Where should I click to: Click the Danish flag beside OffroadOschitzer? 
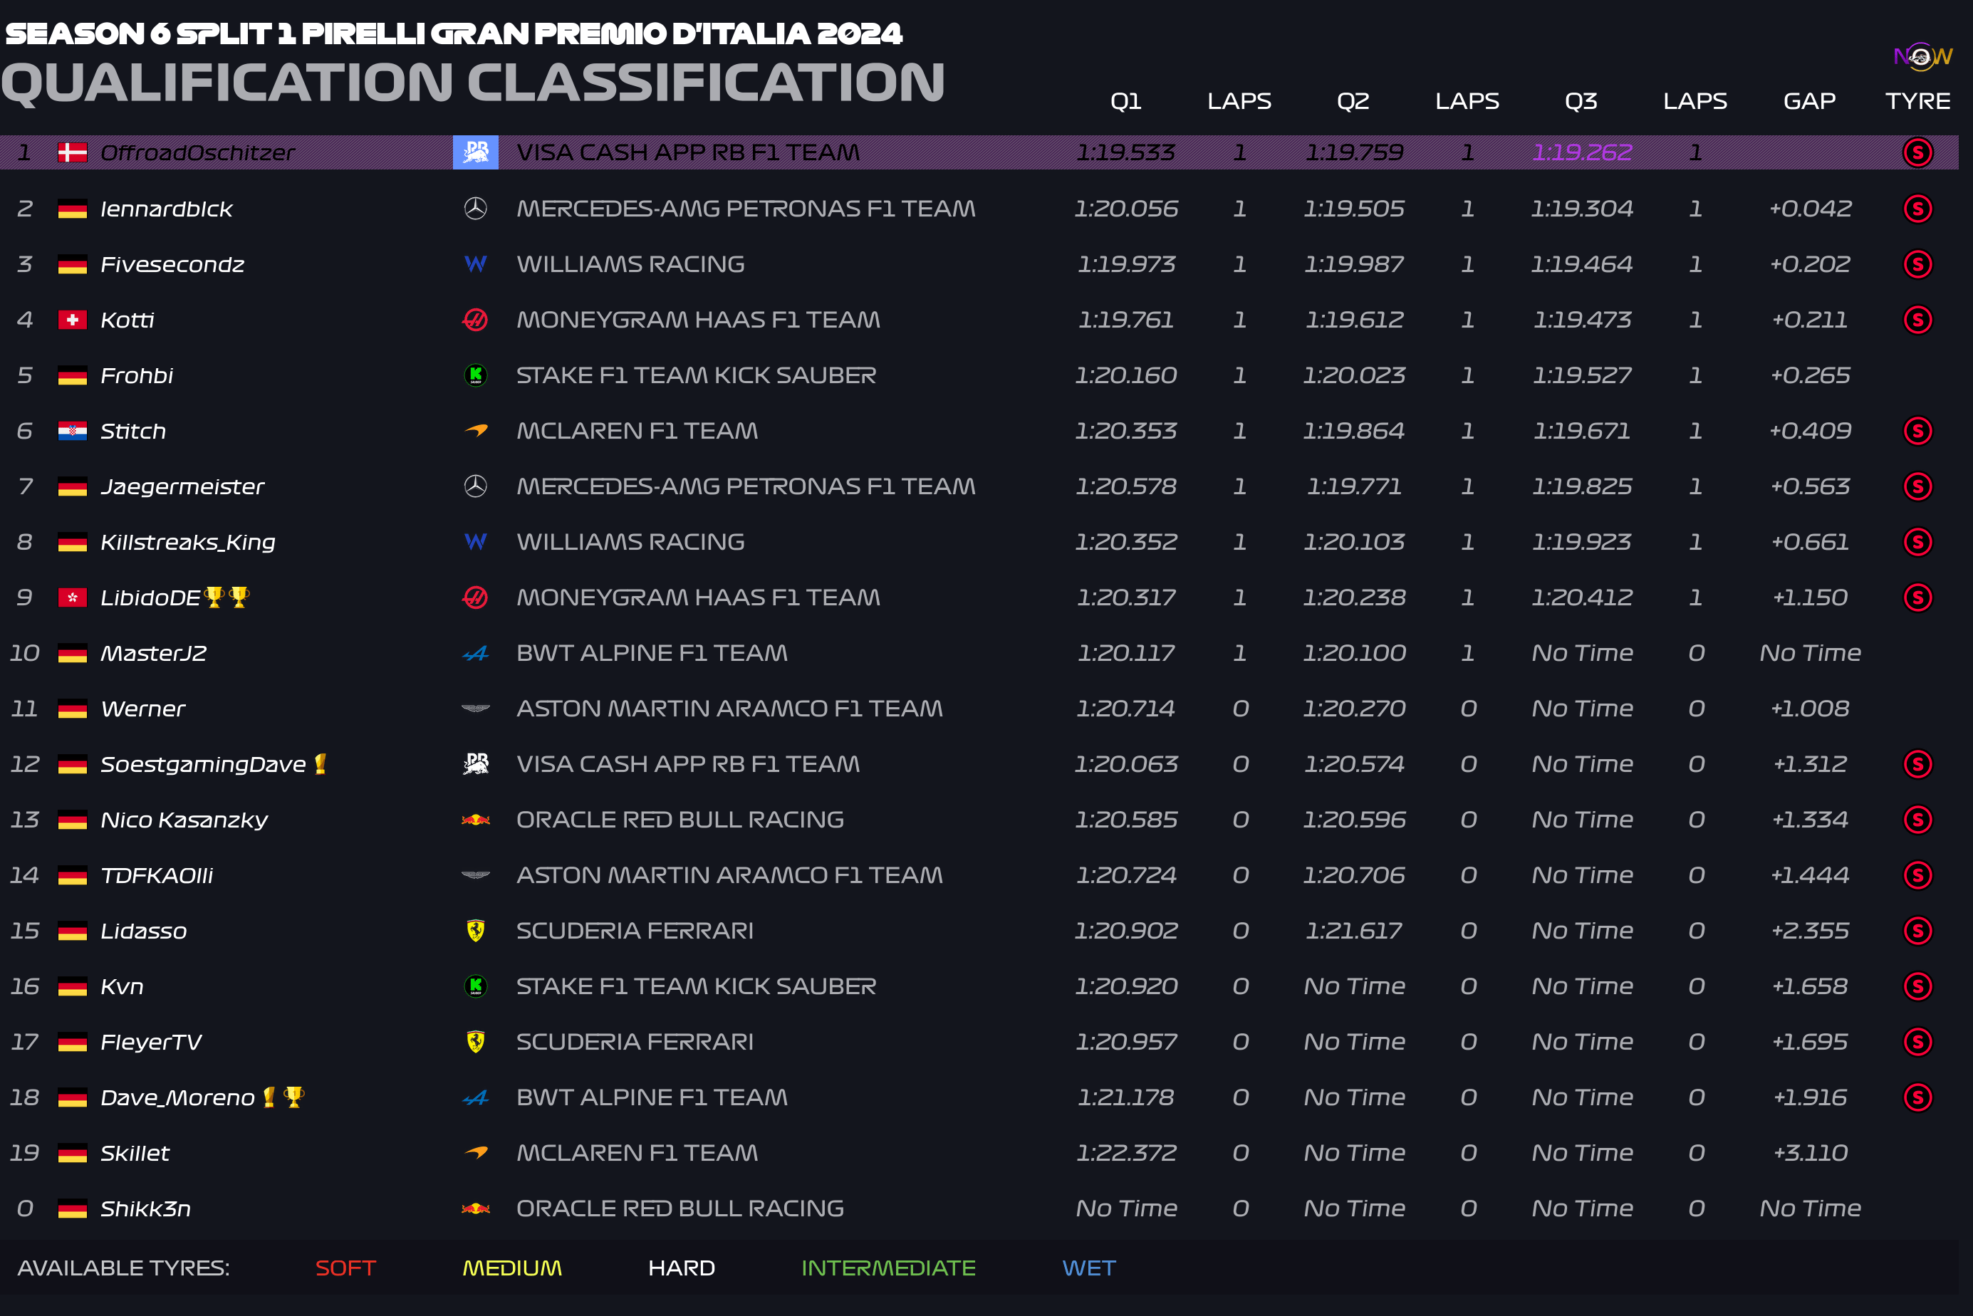point(72,152)
